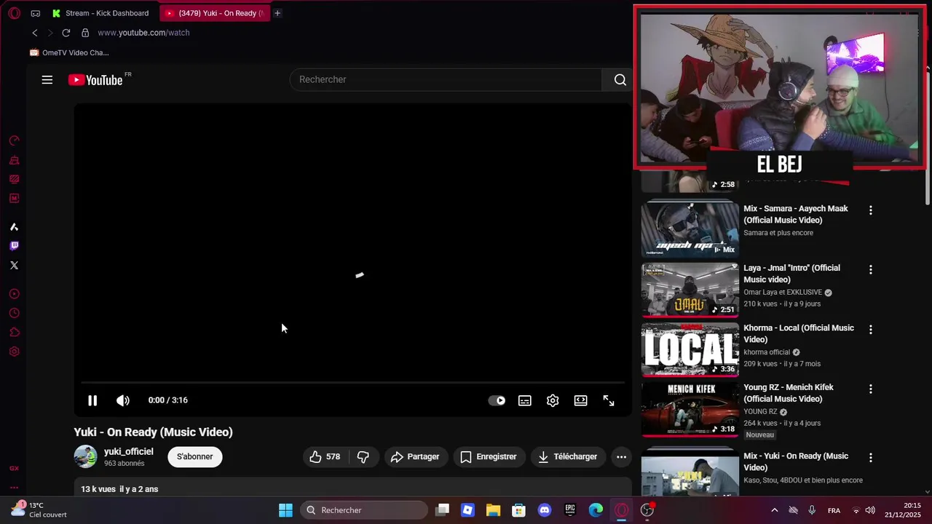Open Twitch in the Opera sidebar
The height and width of the screenshot is (524, 932).
pyautogui.click(x=14, y=246)
